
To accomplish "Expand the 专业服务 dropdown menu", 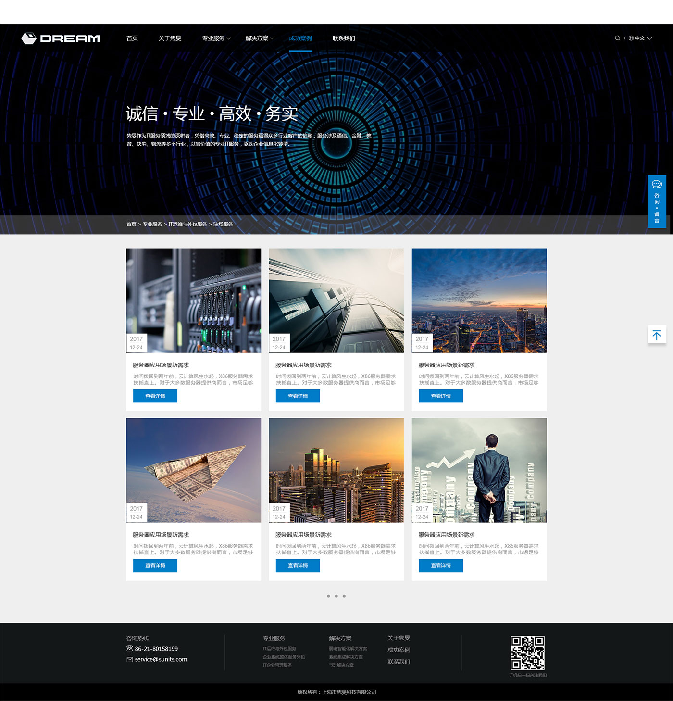I will click(216, 38).
